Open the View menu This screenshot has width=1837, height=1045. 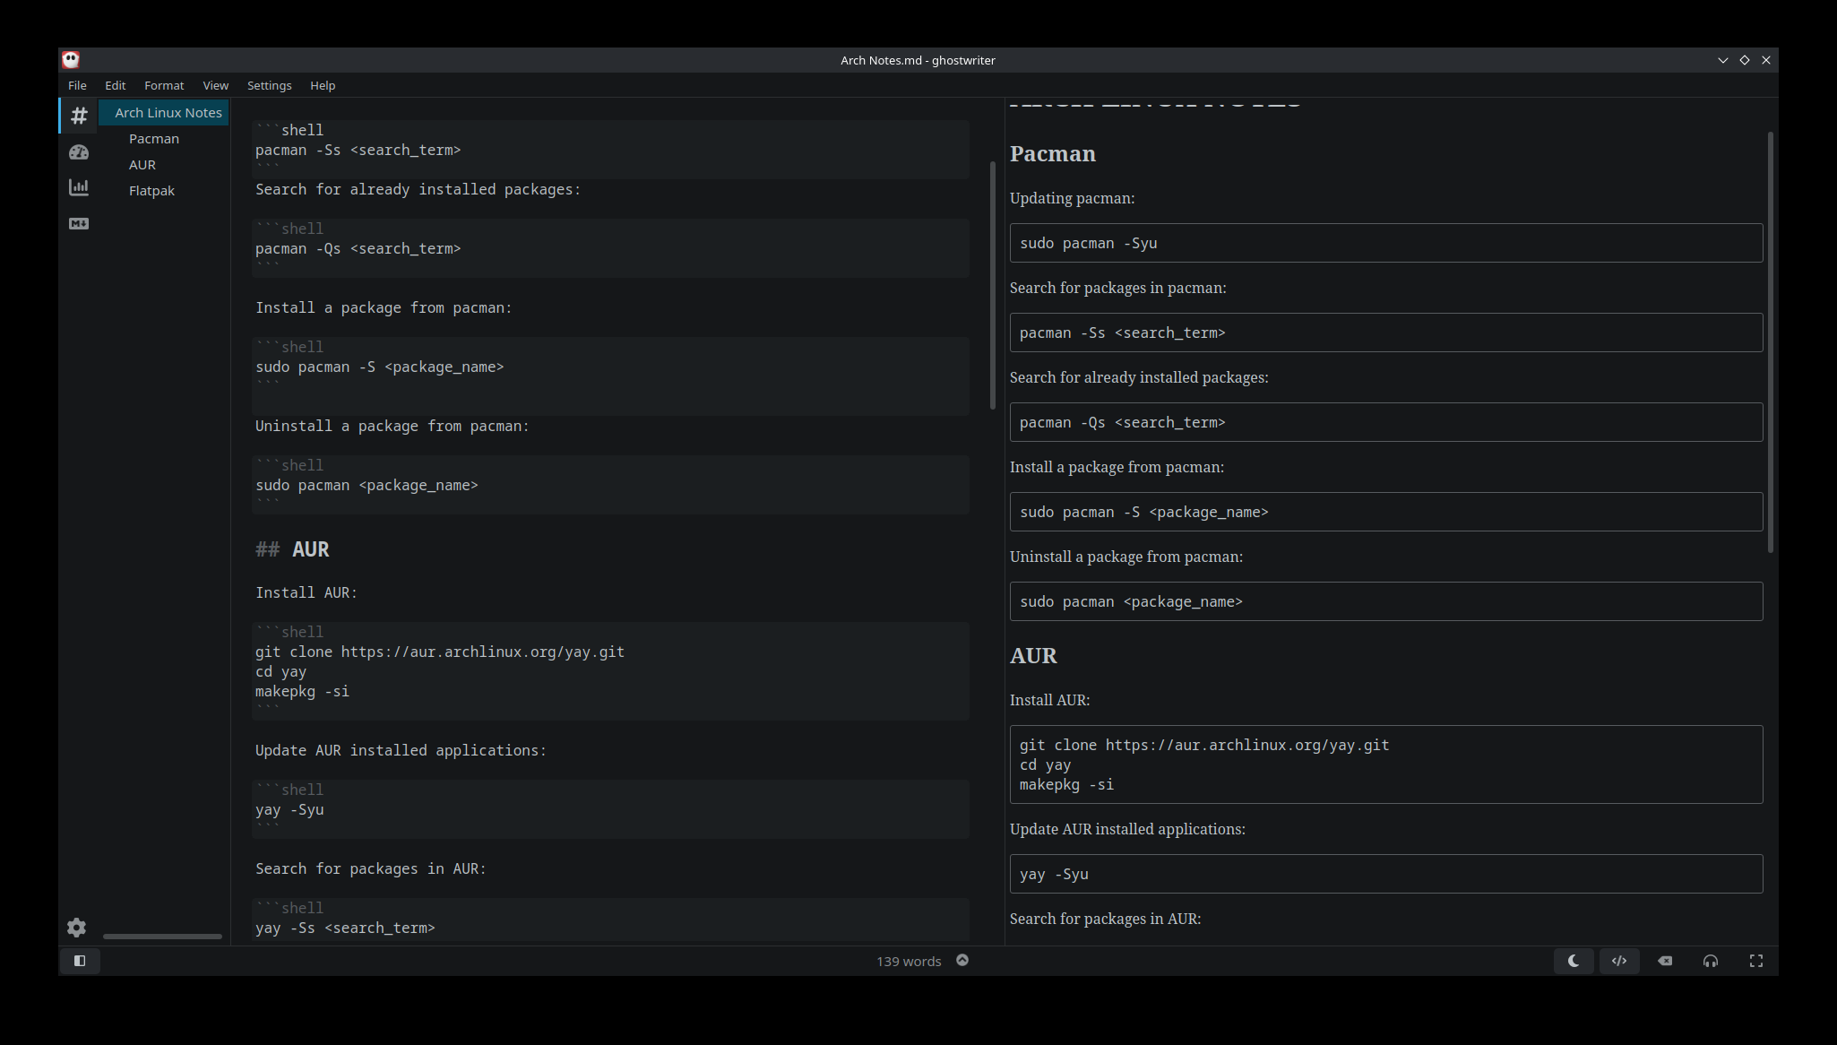coord(216,85)
